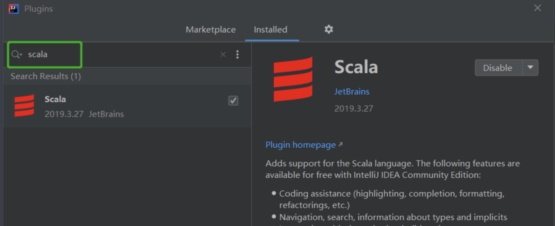Open the plugins settings gear menu

pos(329,29)
